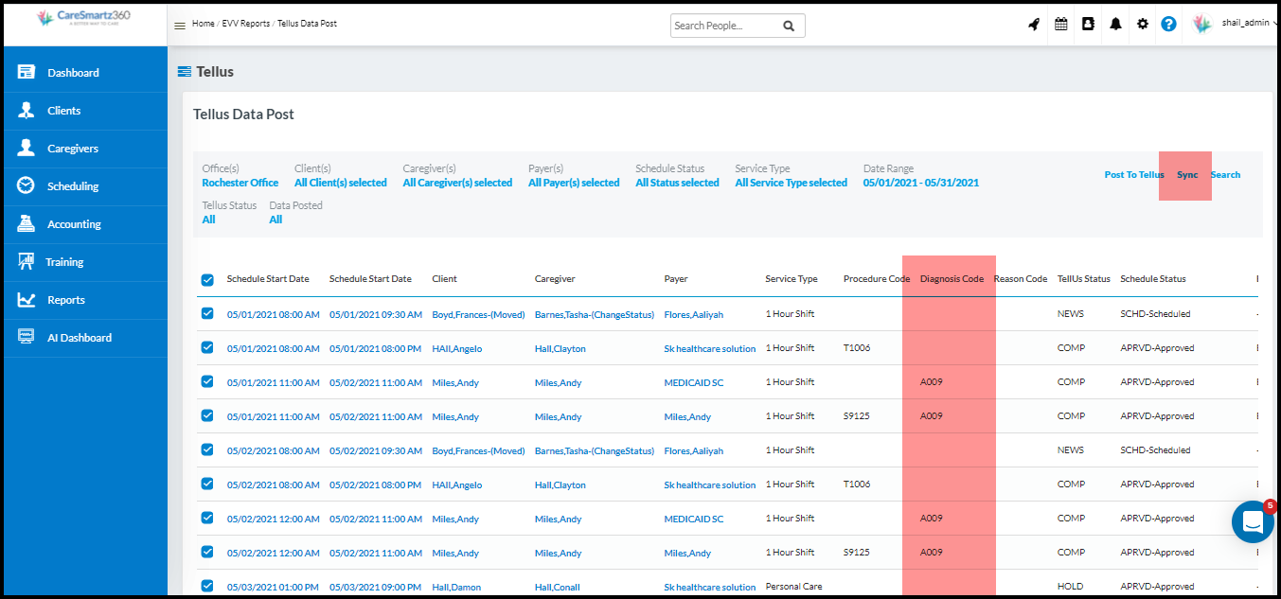
Task: Uncheck the Sk healthcare T1006 05/01 row checkbox
Action: (x=207, y=347)
